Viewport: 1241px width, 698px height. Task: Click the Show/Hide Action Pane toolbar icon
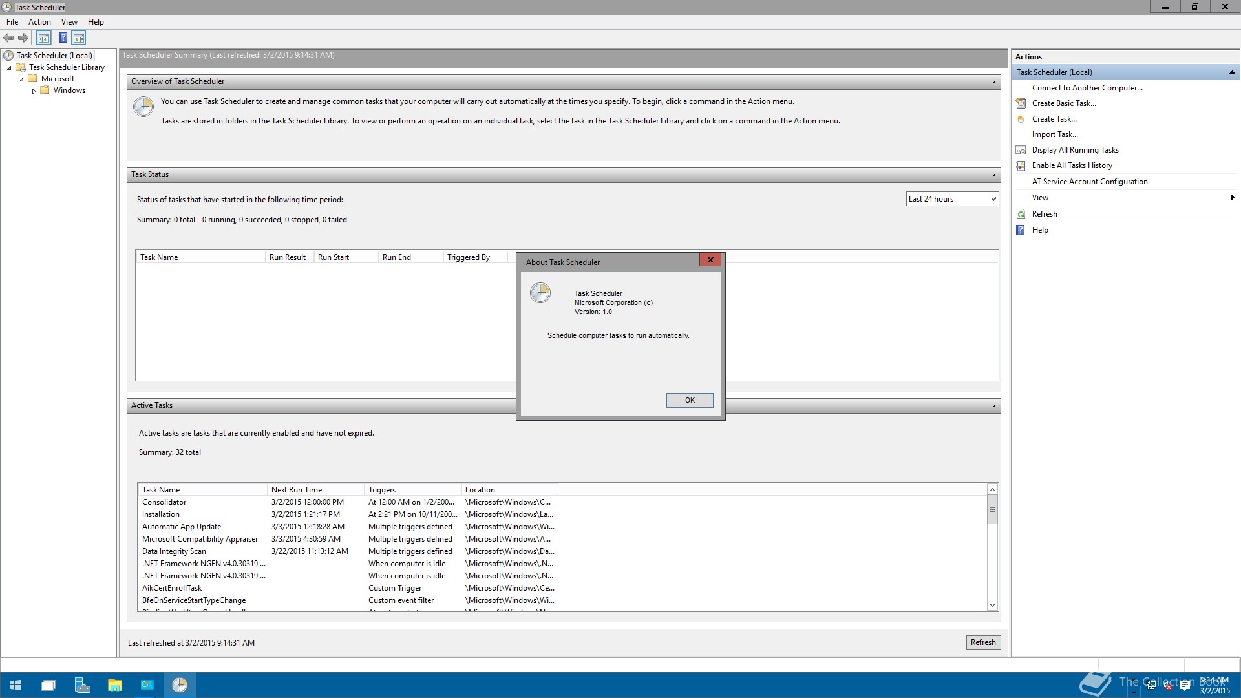tap(79, 38)
